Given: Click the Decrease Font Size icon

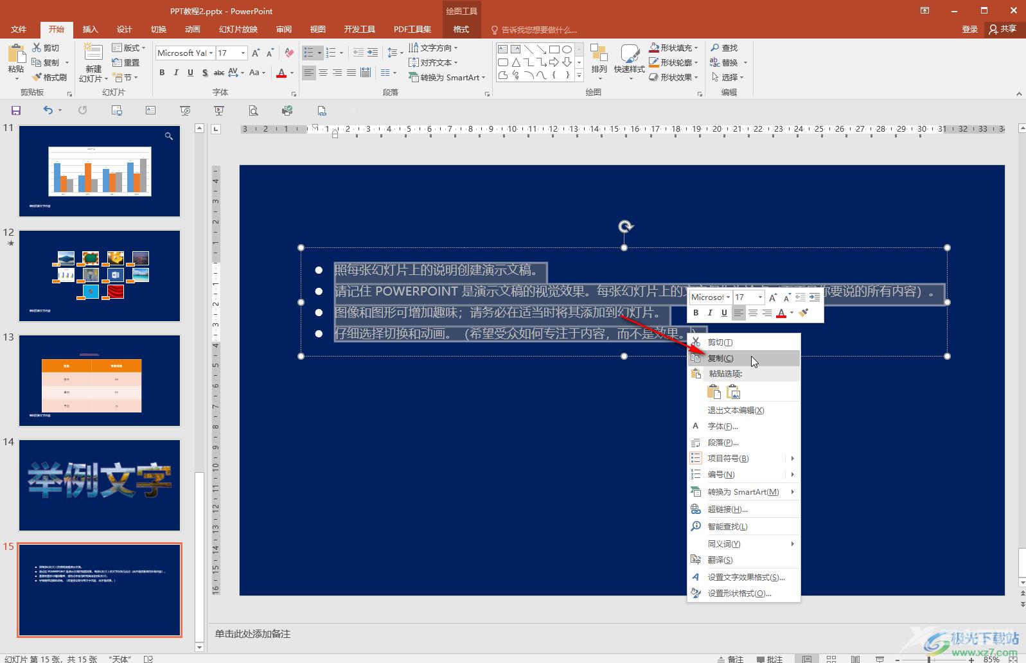Looking at the screenshot, I should (270, 53).
